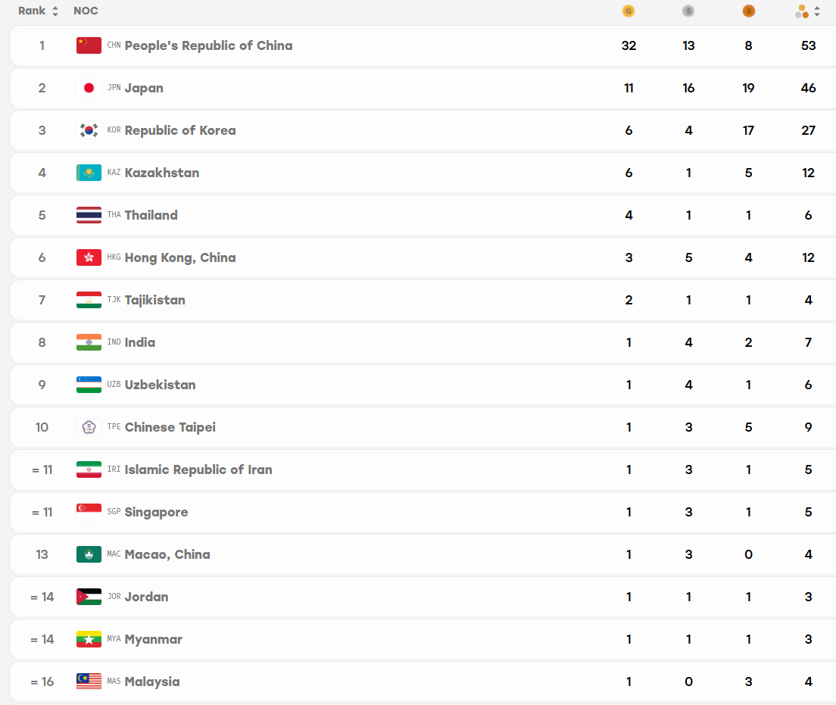
Task: Sort table by Rank arrows
Action: point(55,11)
